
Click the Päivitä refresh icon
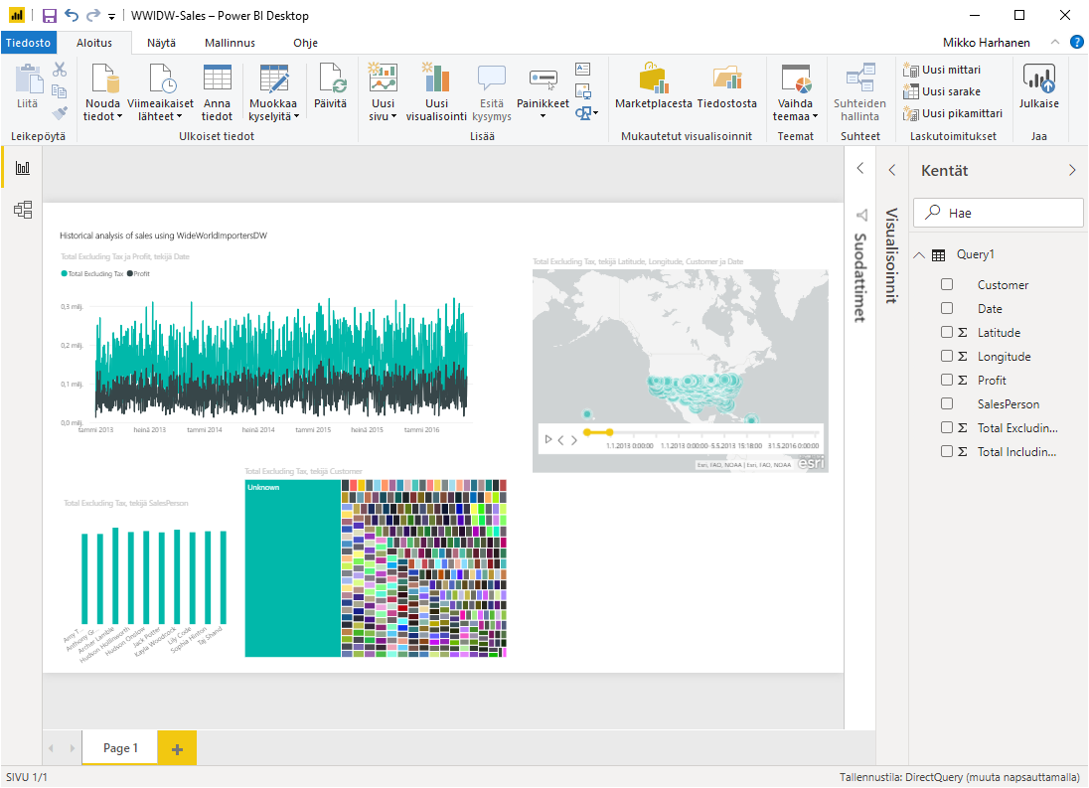[x=331, y=78]
